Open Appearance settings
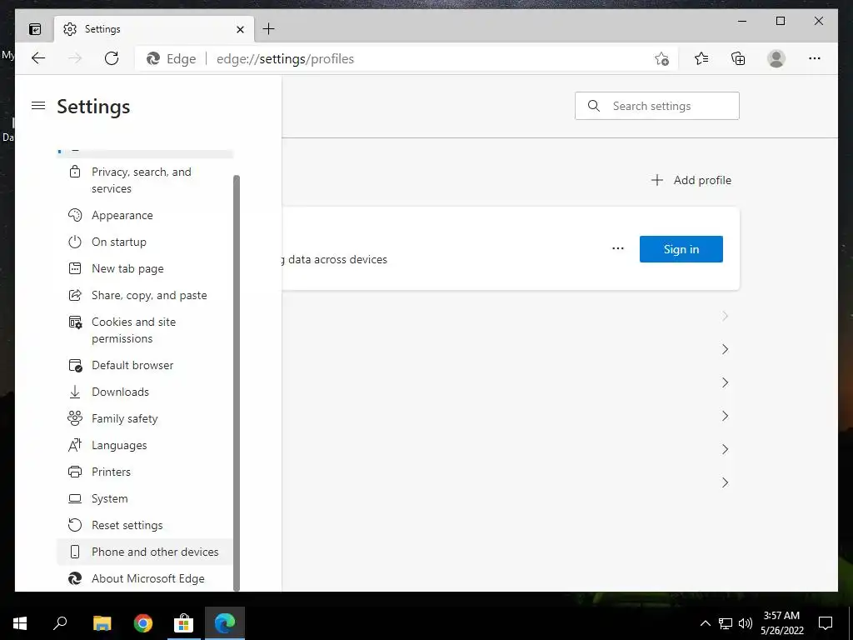The width and height of the screenshot is (853, 640). pos(145,216)
